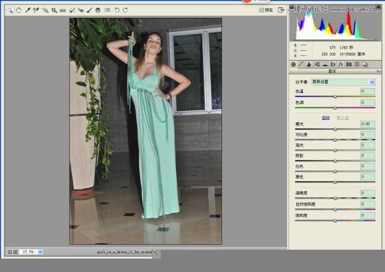Viewport: 385px width, 272px height.
Task: Click the 黑色 value input field
Action: [368, 177]
